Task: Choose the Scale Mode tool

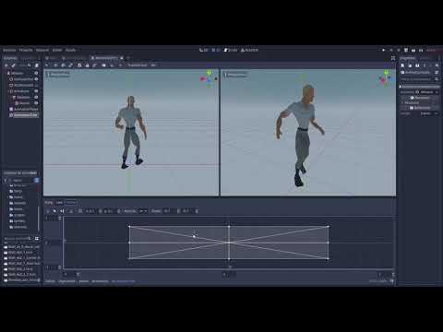Action: pos(71,65)
